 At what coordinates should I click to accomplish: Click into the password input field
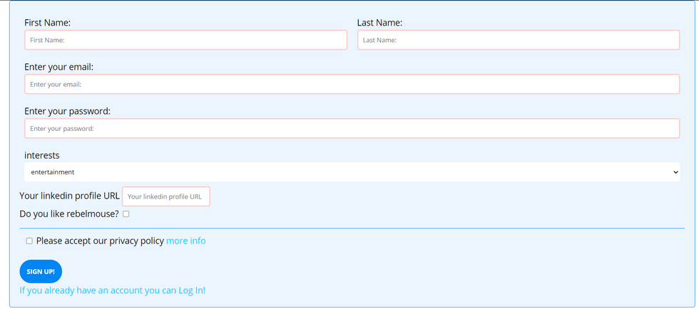click(x=352, y=128)
